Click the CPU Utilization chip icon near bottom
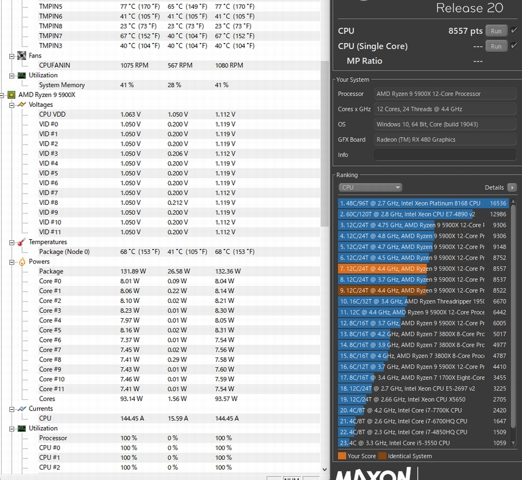The image size is (522, 480). click(21, 428)
